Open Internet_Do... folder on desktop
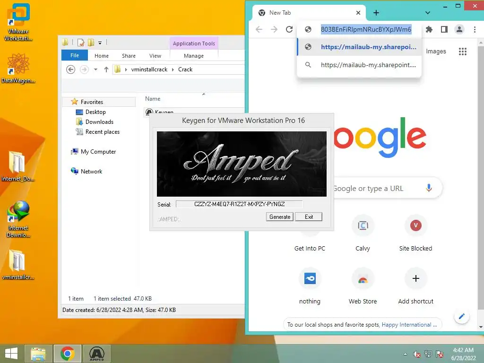The height and width of the screenshot is (363, 484). [17, 166]
